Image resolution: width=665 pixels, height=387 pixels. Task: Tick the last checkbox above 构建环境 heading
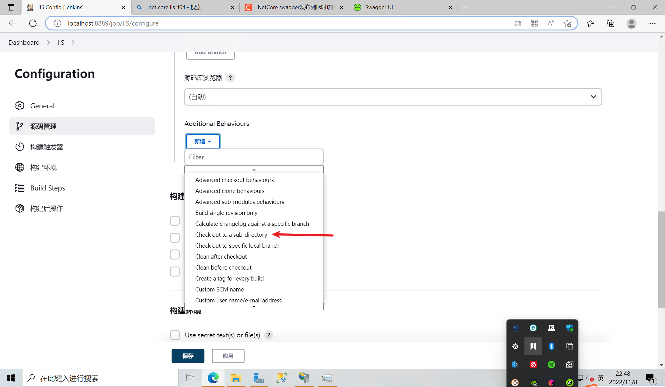point(175,271)
